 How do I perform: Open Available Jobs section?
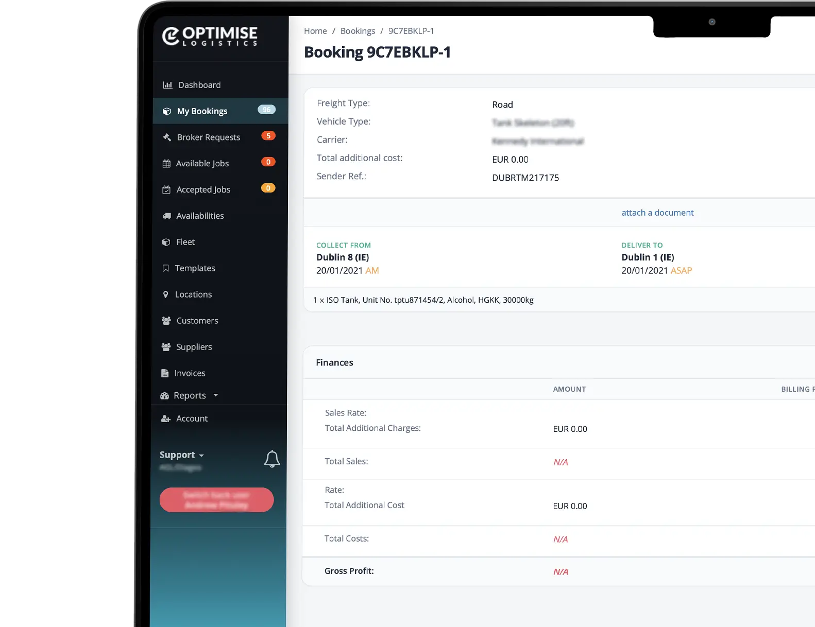coord(220,164)
